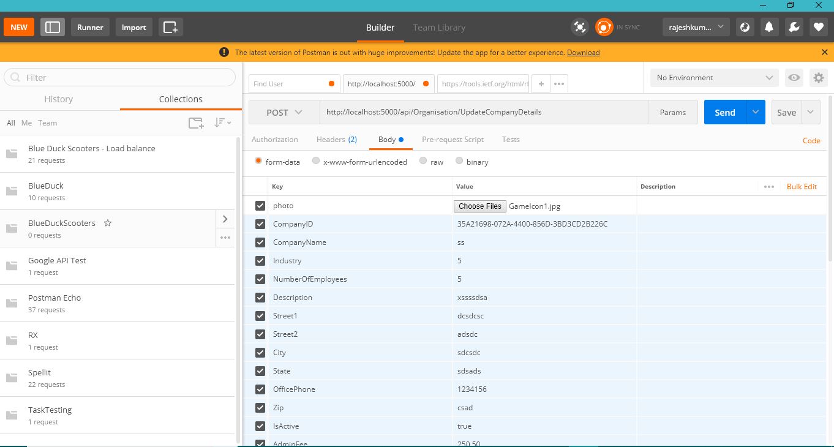This screenshot has height=447, width=834.
Task: Open the interceptor satellite icon
Action: point(579,27)
